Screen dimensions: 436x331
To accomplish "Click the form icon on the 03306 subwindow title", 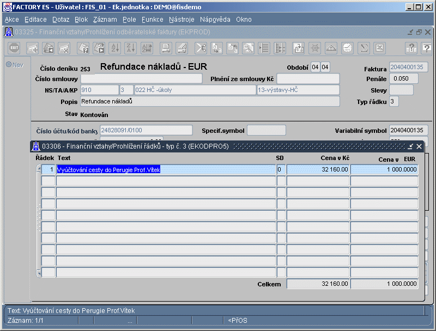I will pos(35,146).
